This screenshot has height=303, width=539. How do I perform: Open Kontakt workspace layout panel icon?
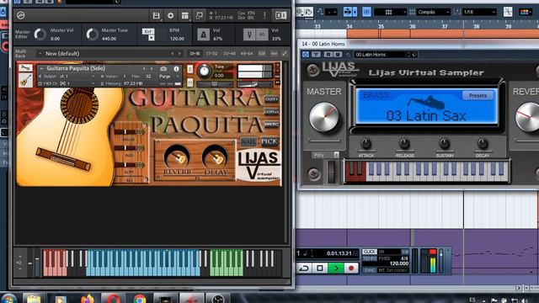coord(185,15)
